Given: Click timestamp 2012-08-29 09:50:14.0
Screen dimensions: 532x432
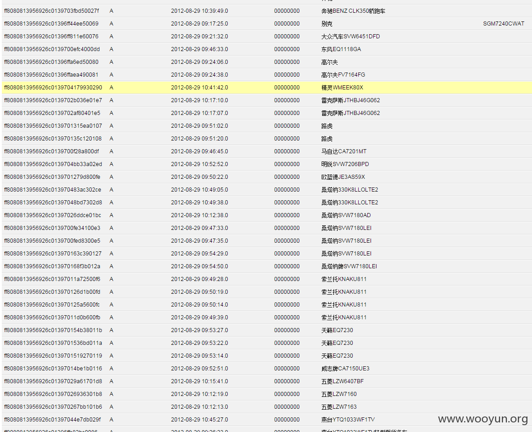Looking at the screenshot, I should coord(199,305).
